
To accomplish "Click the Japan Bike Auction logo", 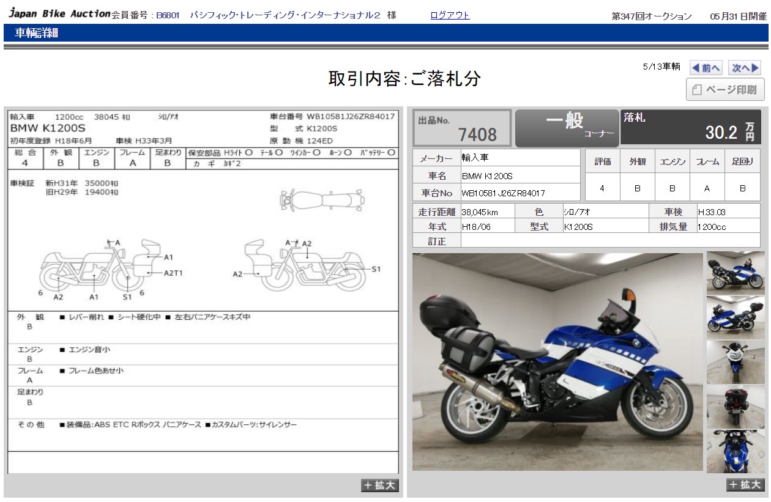I will pos(59,14).
